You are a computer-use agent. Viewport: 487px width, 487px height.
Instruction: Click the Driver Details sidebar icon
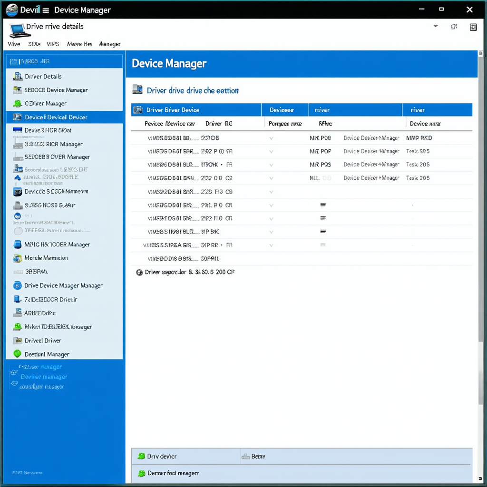(18, 77)
